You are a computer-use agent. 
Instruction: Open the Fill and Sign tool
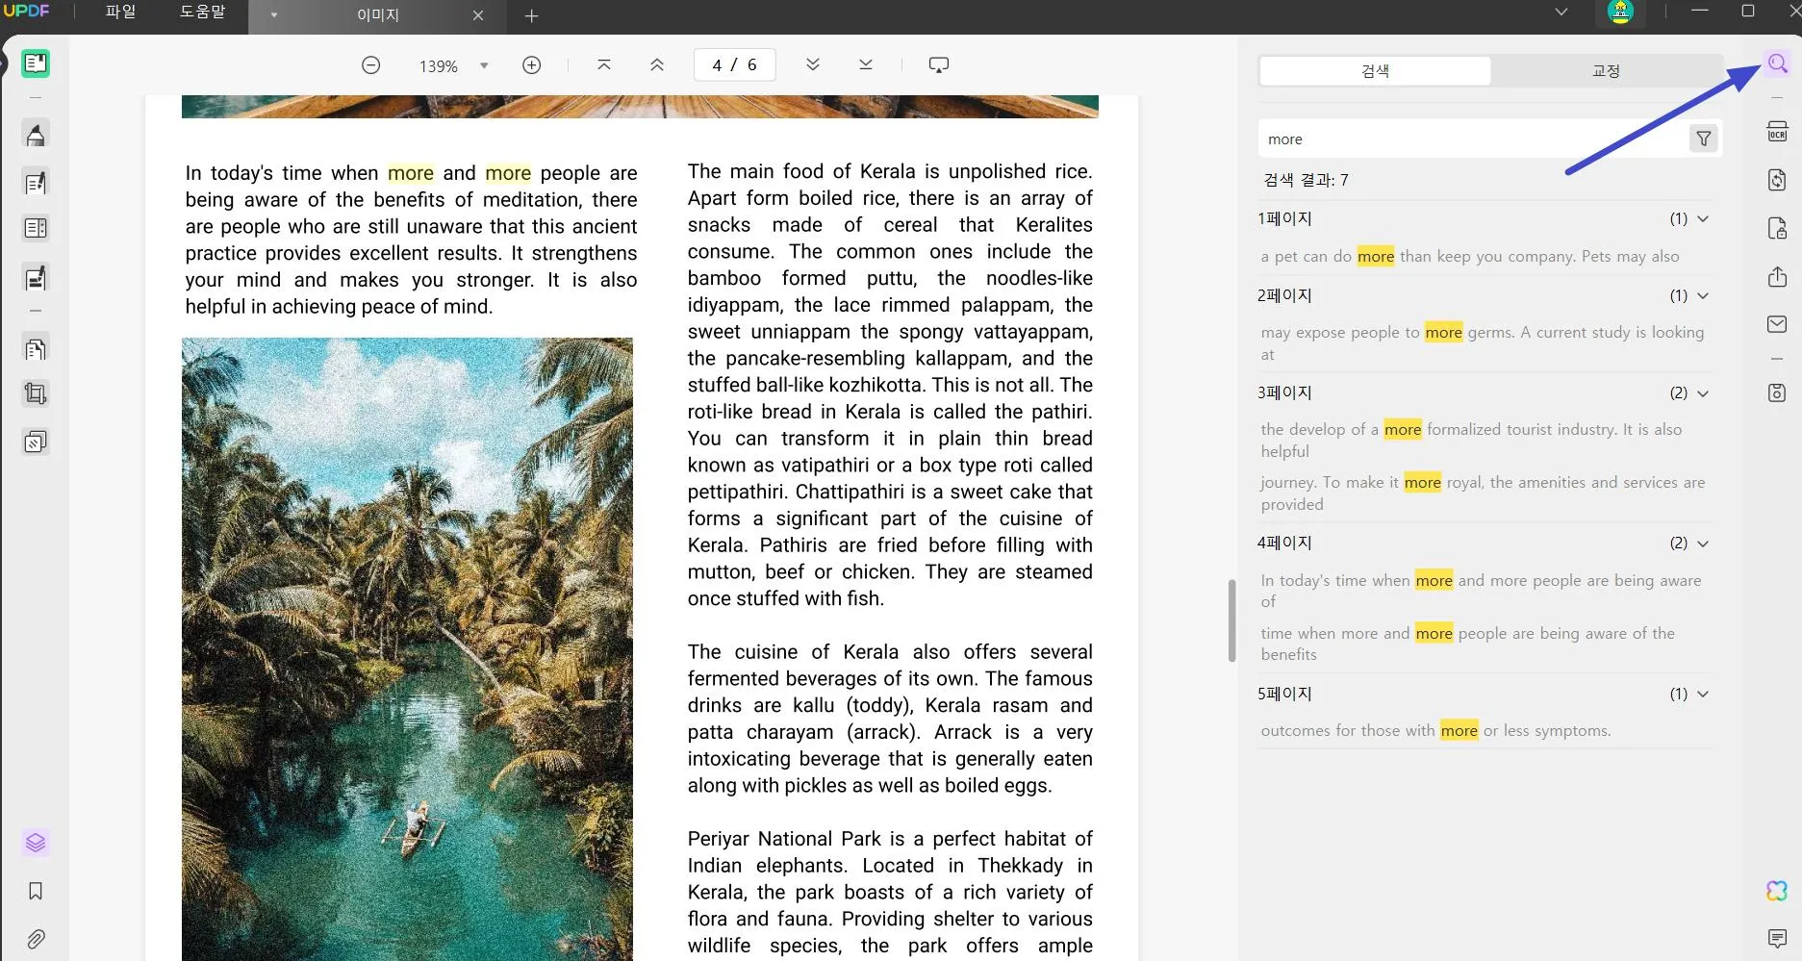point(36,278)
